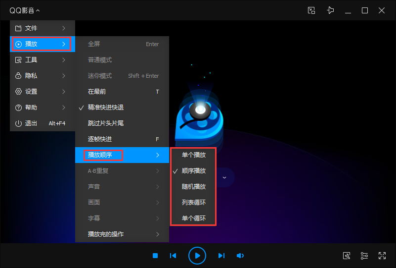Click the folder icon beside 文件
396x268 pixels.
point(18,28)
